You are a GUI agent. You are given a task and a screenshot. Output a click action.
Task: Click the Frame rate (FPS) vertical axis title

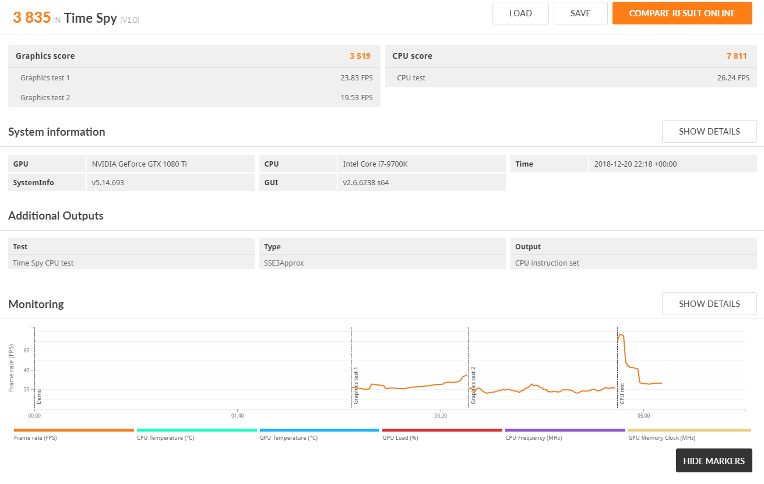[x=12, y=368]
